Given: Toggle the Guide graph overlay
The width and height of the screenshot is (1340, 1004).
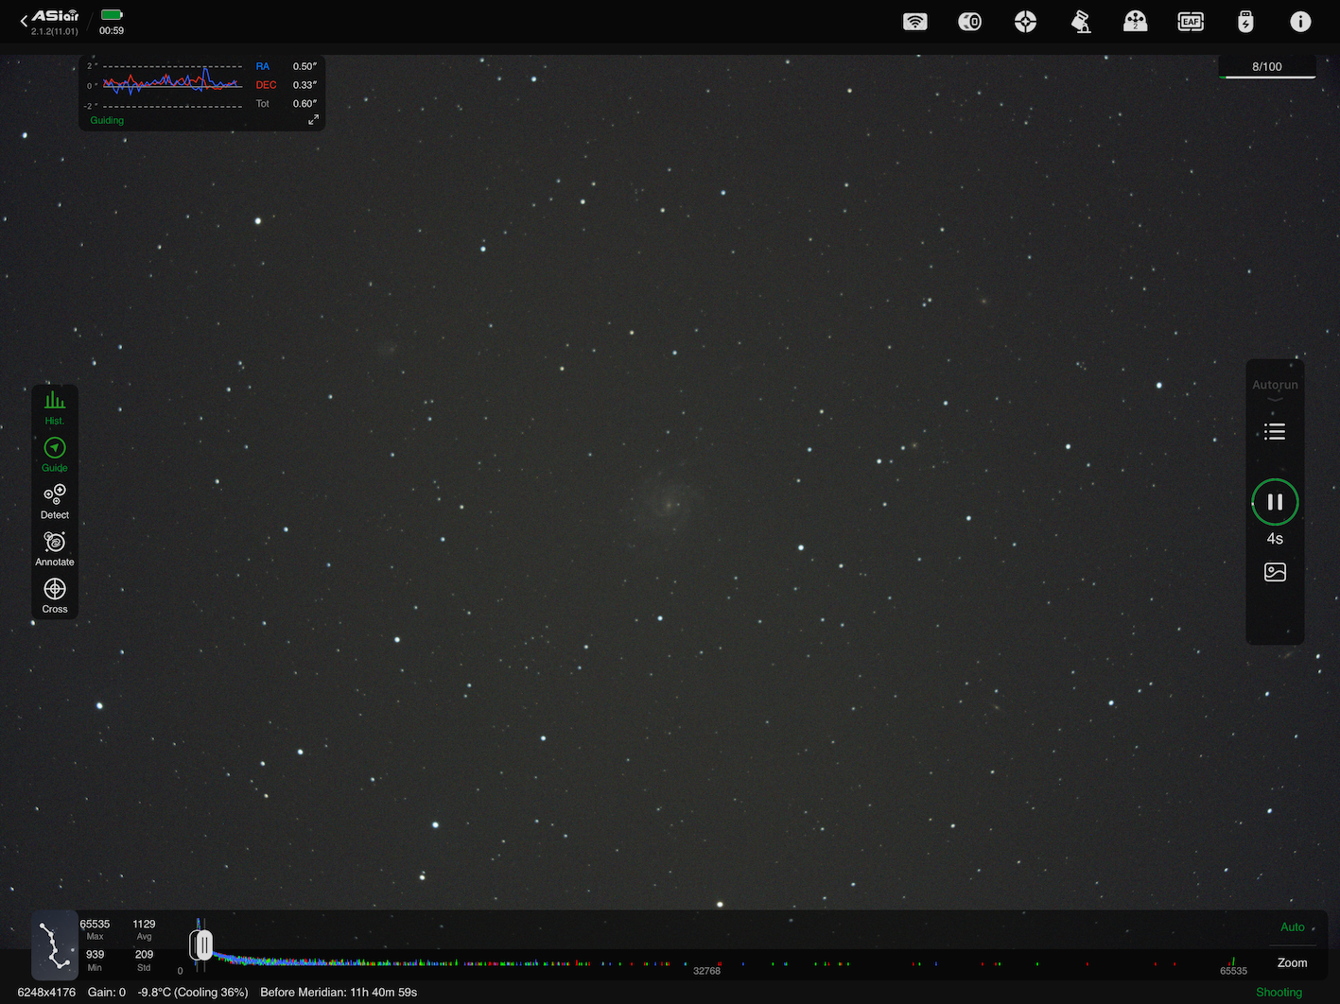Looking at the screenshot, I should click(x=55, y=455).
